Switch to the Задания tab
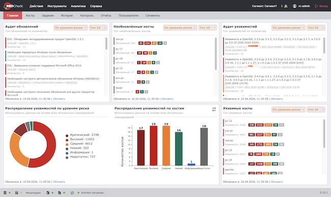The height and width of the screenshot is (197, 331). pos(48,15)
